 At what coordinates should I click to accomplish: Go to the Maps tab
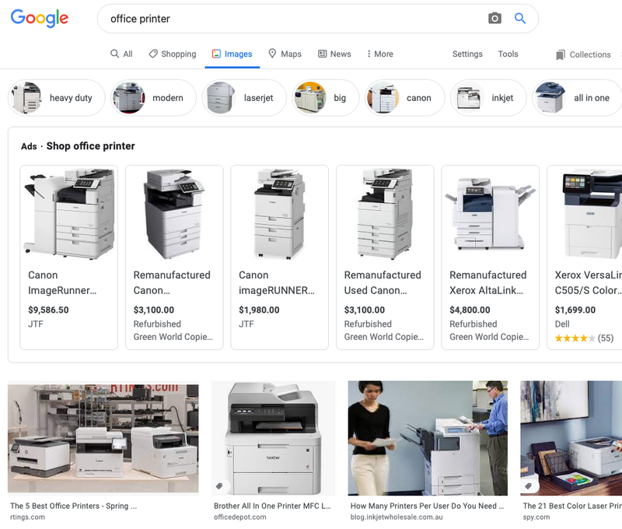click(285, 54)
